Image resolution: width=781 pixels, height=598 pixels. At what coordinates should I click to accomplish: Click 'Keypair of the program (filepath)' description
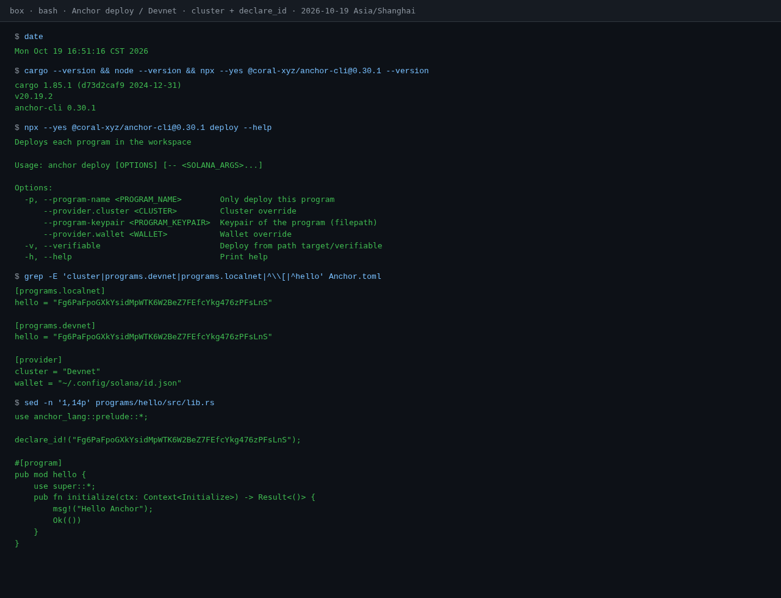tap(299, 223)
